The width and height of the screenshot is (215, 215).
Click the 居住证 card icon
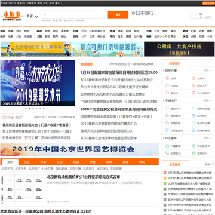coord(167,93)
